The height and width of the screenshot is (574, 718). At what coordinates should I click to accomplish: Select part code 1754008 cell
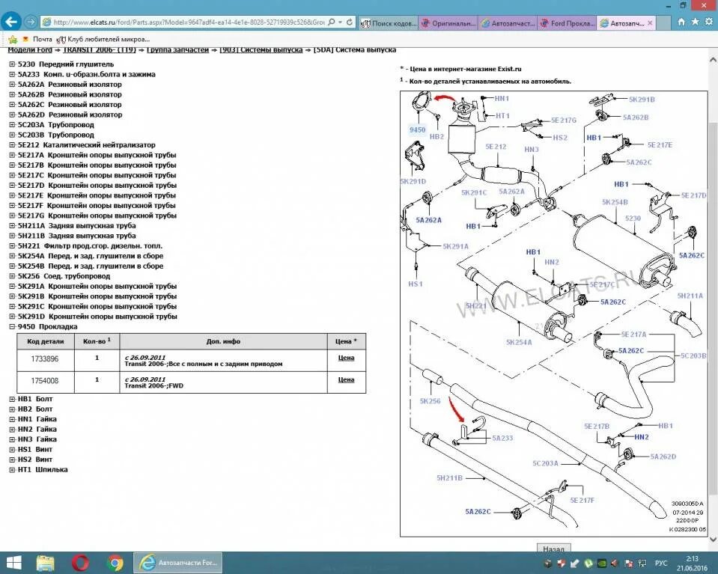(45, 381)
